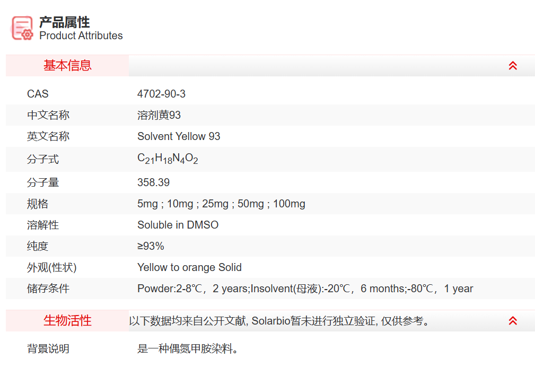
Task: Collapse the 基本信息 section chevron
Action: pos(512,66)
